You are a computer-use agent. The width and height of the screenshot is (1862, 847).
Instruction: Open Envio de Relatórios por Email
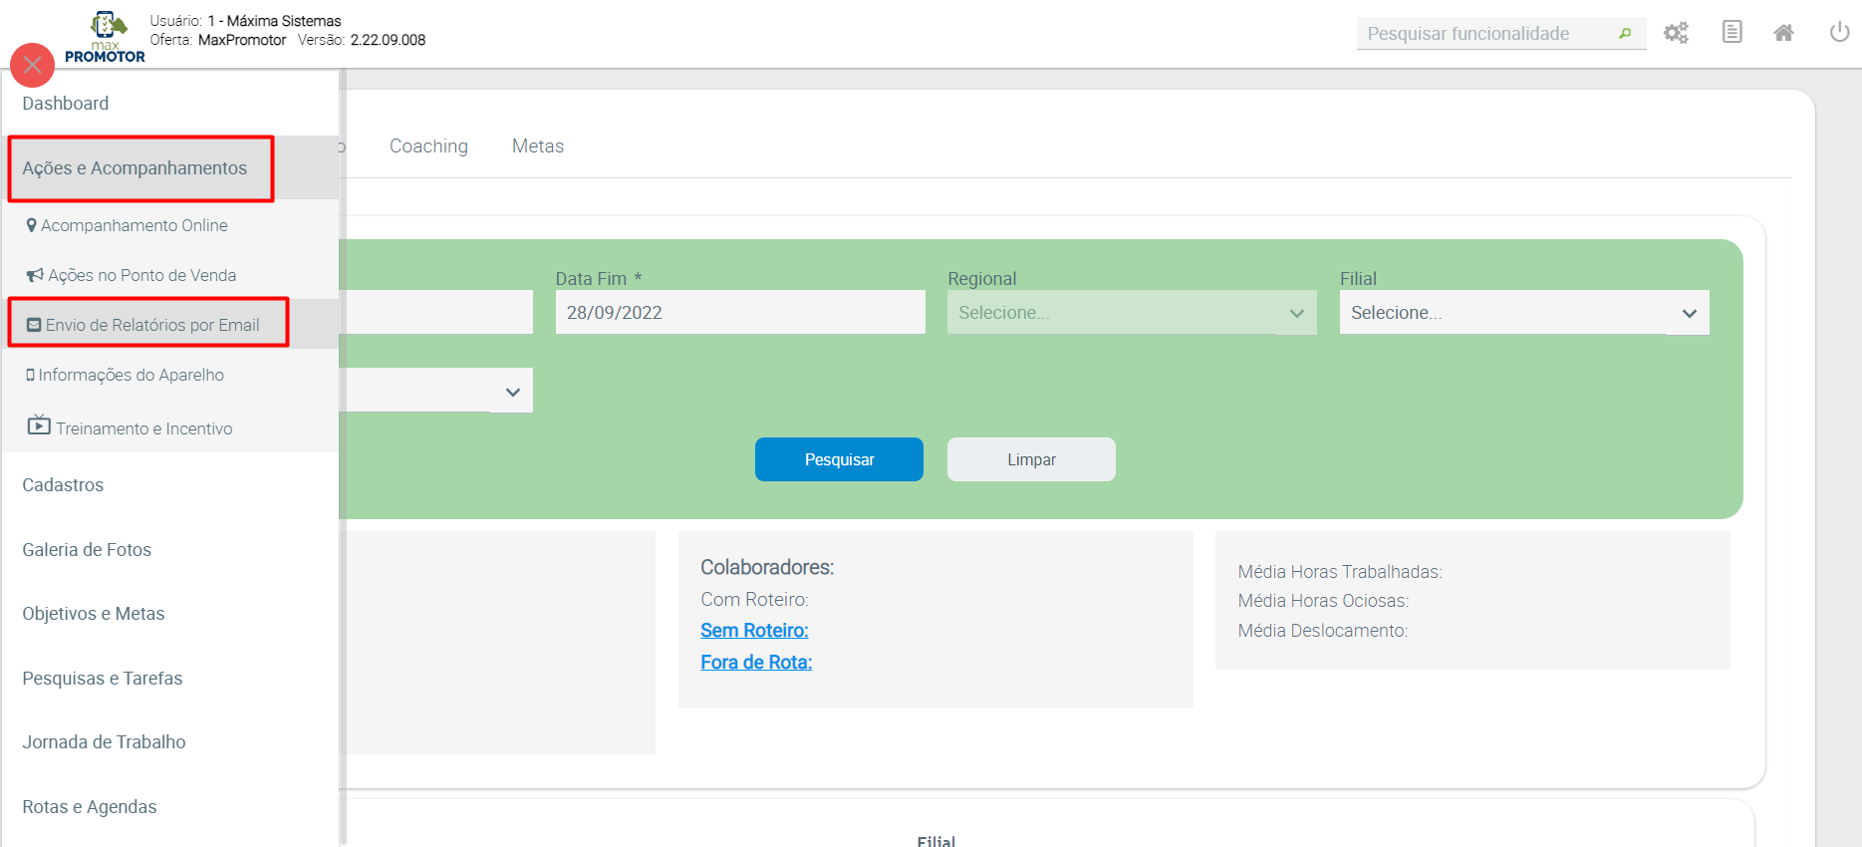click(x=152, y=325)
